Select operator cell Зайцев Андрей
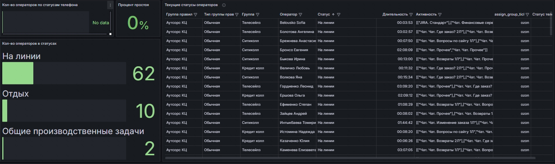 (x=297, y=114)
